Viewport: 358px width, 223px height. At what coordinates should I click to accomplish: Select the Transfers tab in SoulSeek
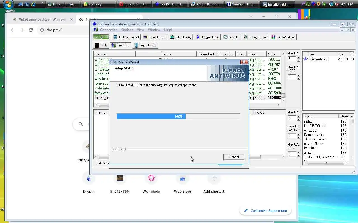pos(121,45)
